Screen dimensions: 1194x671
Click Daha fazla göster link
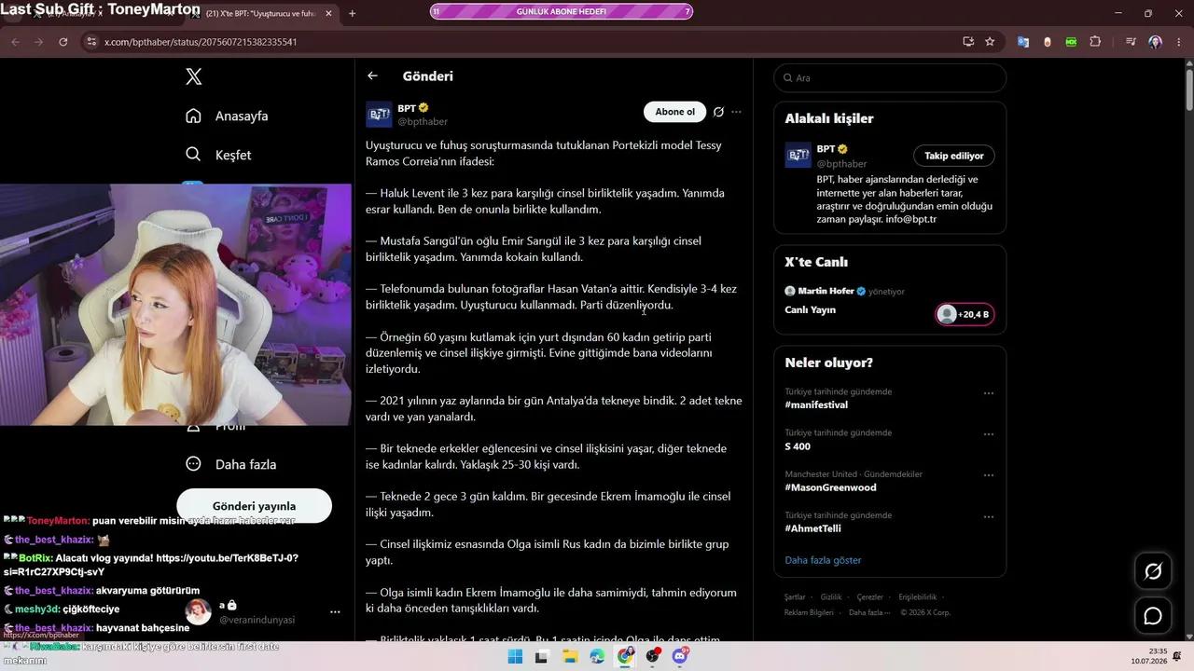pos(823,560)
